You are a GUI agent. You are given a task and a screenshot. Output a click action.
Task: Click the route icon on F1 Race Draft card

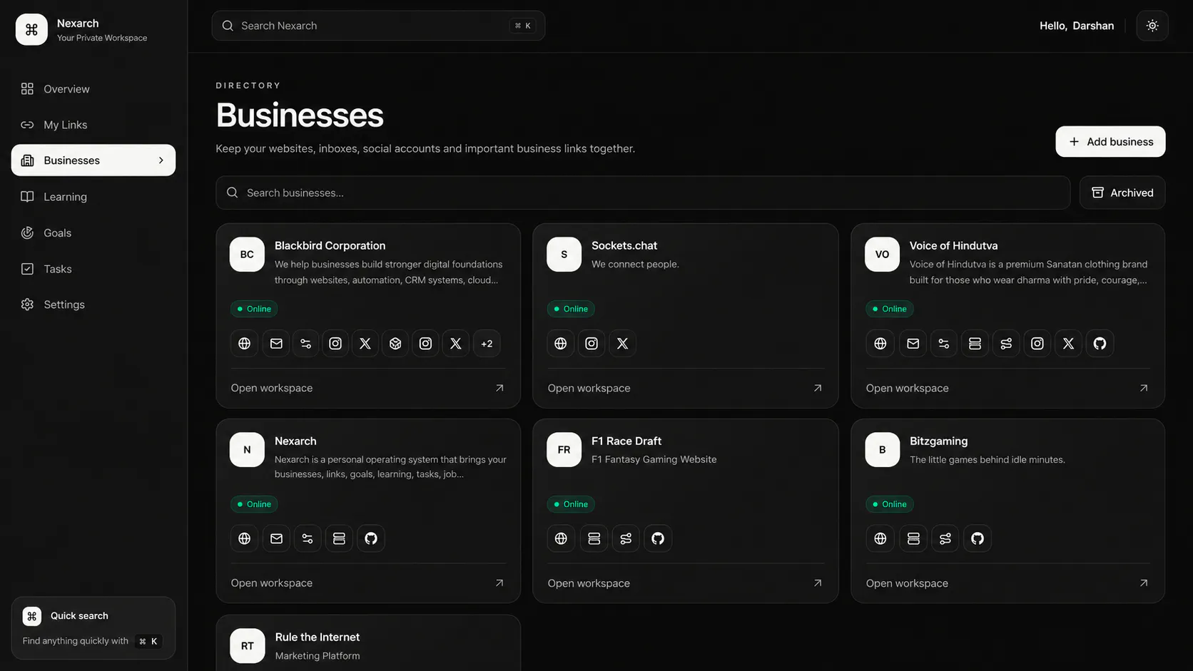point(626,538)
